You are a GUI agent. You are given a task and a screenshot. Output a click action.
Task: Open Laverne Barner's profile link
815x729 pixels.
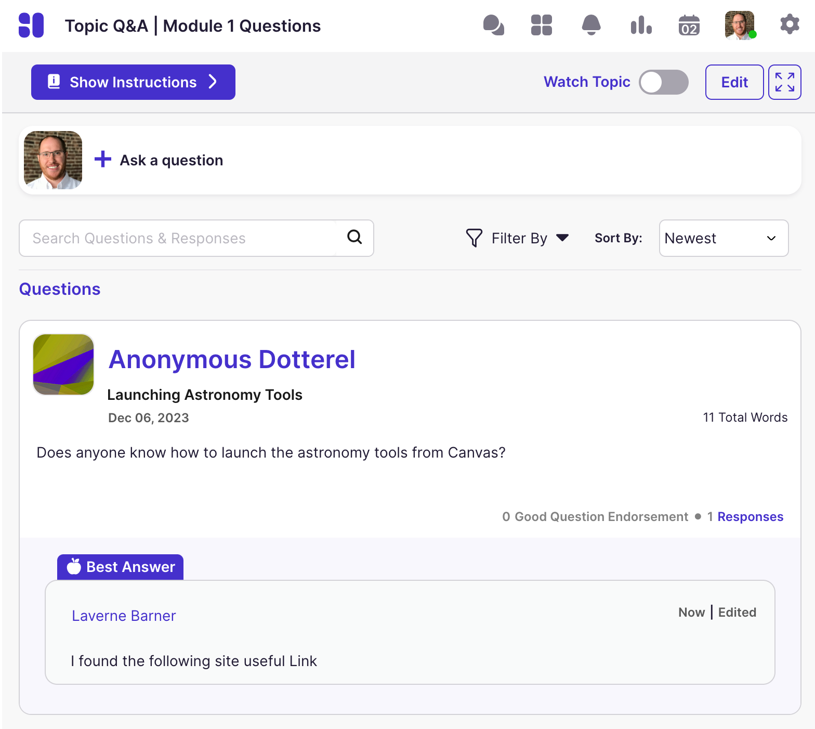[x=124, y=616]
